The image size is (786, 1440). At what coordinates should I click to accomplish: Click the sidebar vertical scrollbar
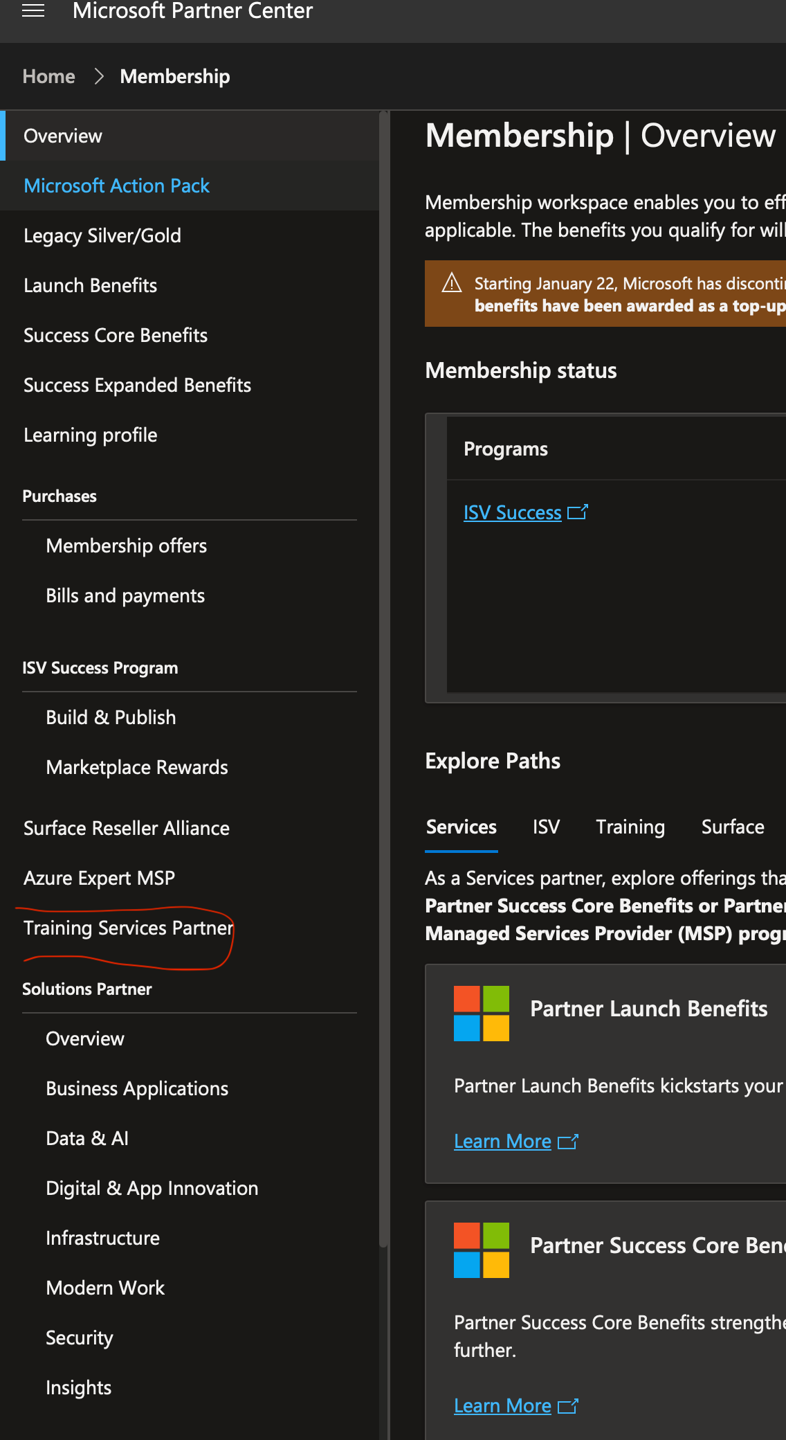383,678
